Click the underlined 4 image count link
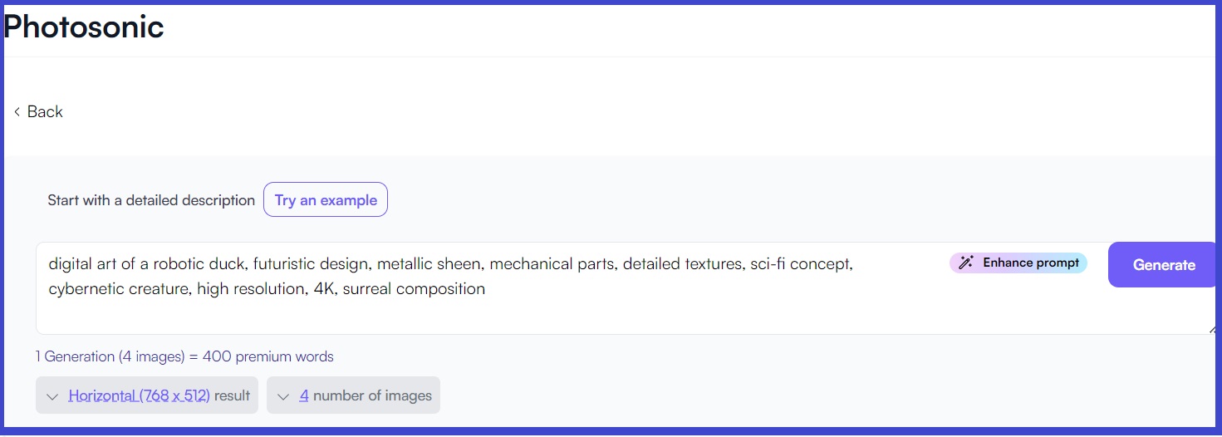Screen dimensions: 1222x437 pos(304,395)
